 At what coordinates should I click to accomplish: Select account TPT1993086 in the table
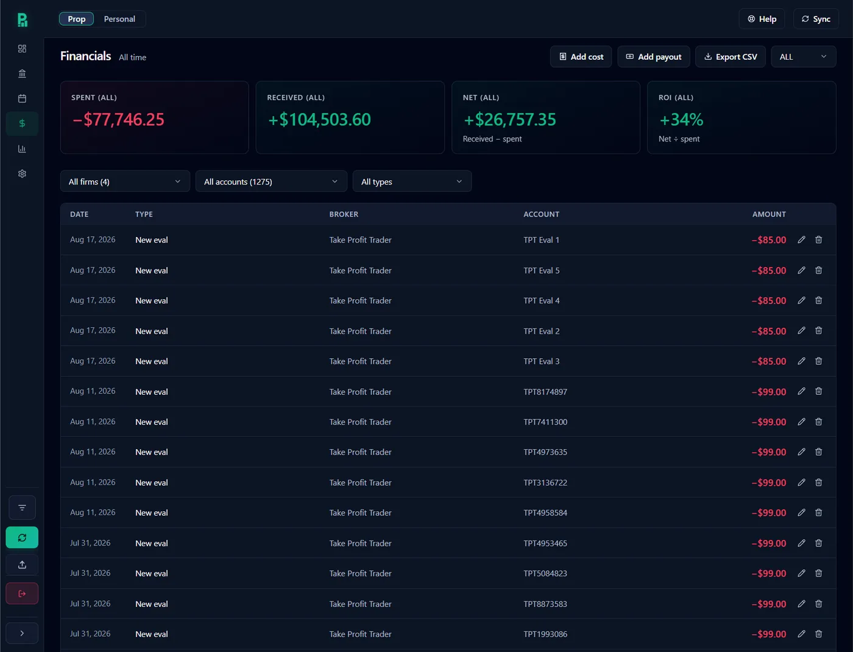545,634
